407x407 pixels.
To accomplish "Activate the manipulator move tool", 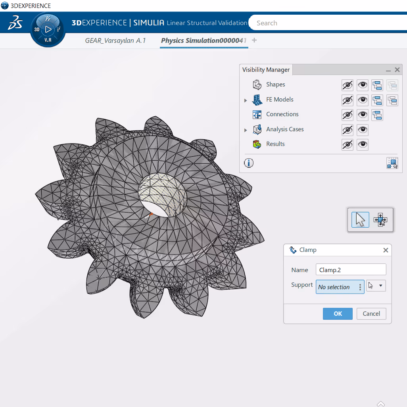I will pos(380,220).
